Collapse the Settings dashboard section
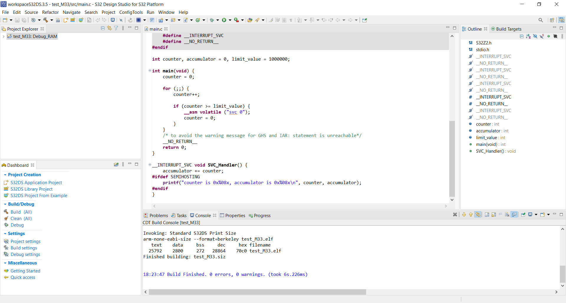The width and height of the screenshot is (566, 303). [x=5, y=234]
